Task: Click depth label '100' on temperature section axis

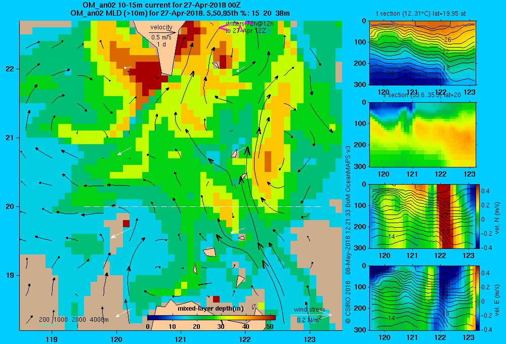Action: [x=361, y=42]
